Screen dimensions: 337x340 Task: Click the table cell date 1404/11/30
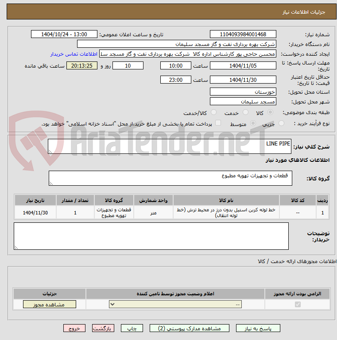pos(35,213)
